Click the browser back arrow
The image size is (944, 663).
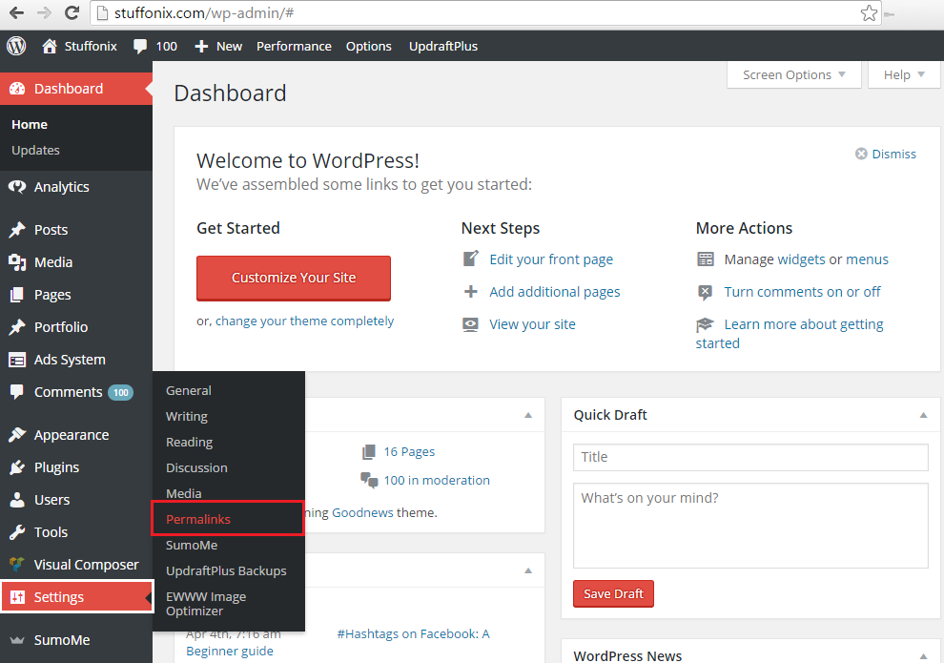[x=17, y=12]
